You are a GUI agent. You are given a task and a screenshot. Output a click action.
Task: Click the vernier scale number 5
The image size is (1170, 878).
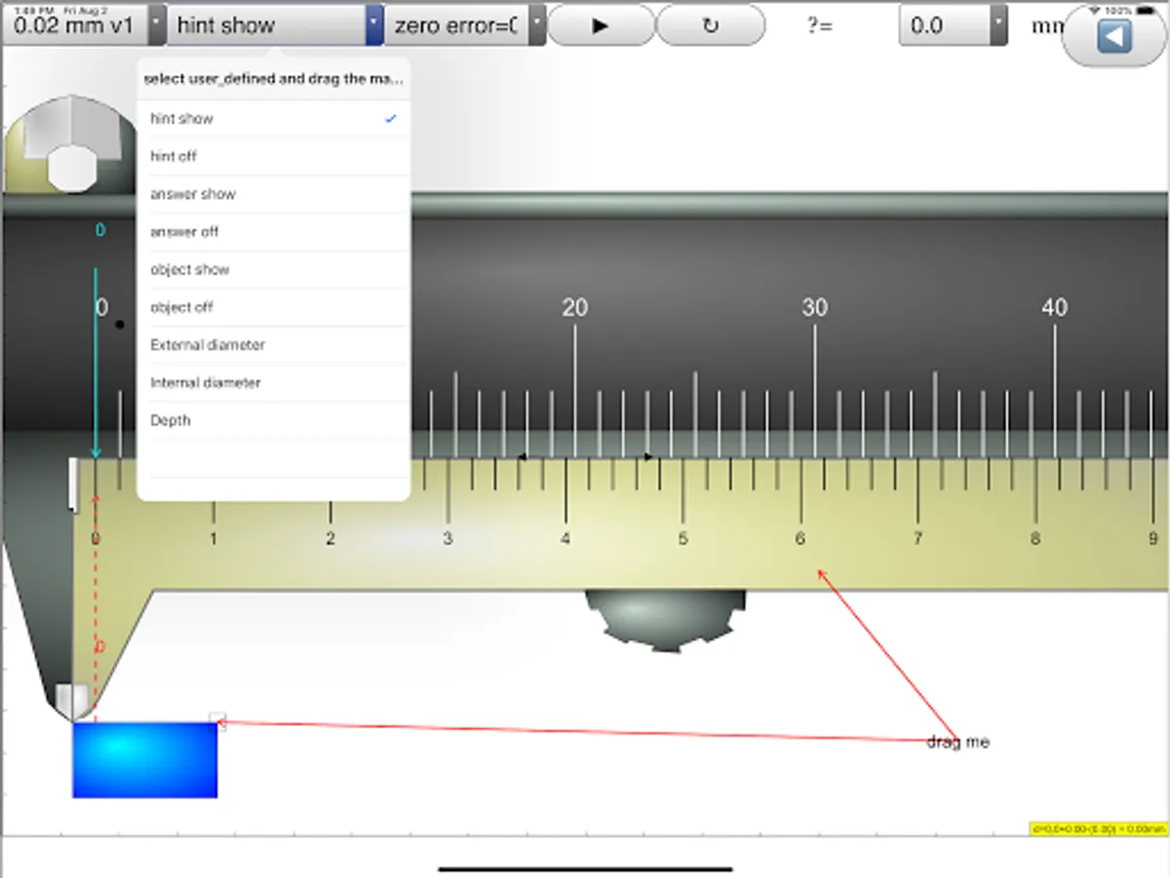click(682, 539)
